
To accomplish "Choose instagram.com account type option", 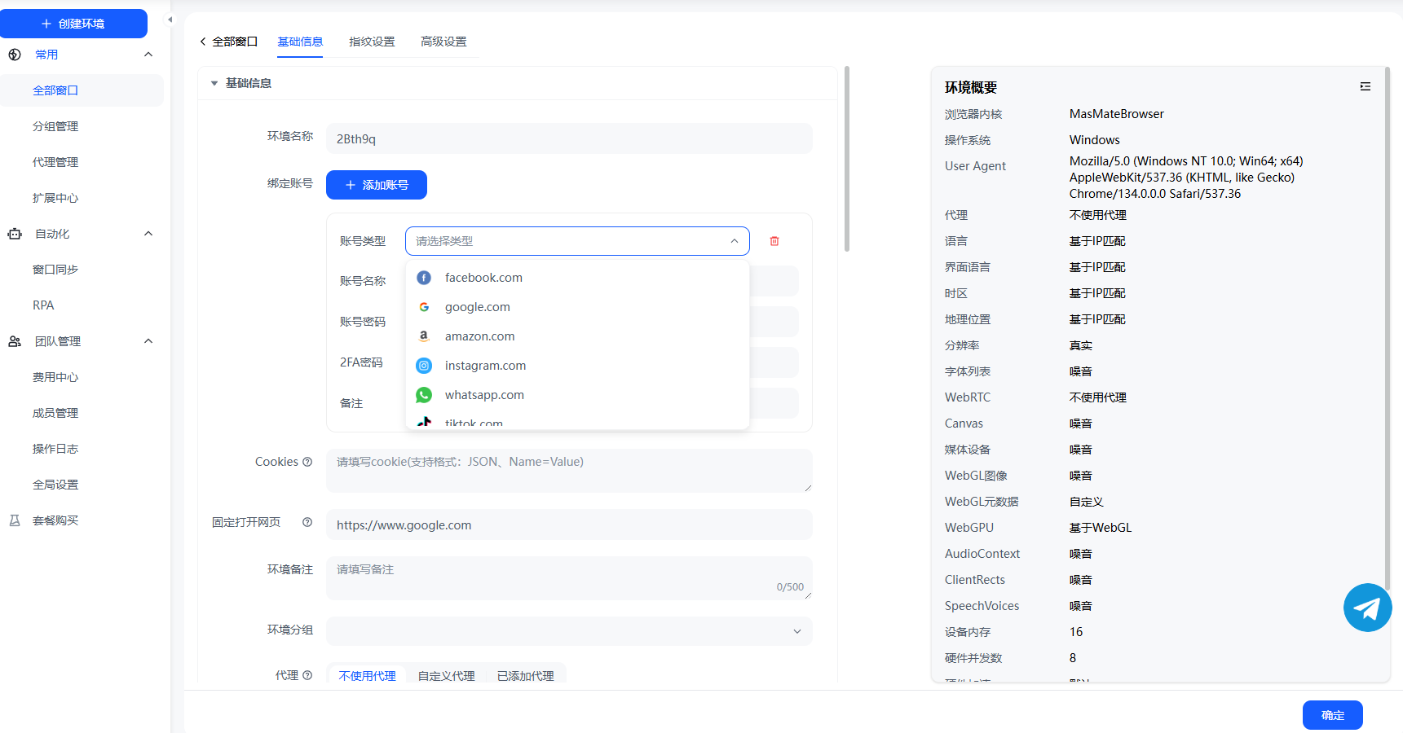I will 485,366.
